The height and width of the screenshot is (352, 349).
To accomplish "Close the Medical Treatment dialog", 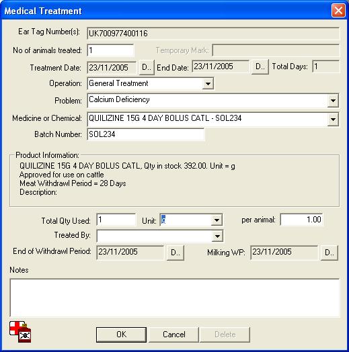I will tap(338, 10).
